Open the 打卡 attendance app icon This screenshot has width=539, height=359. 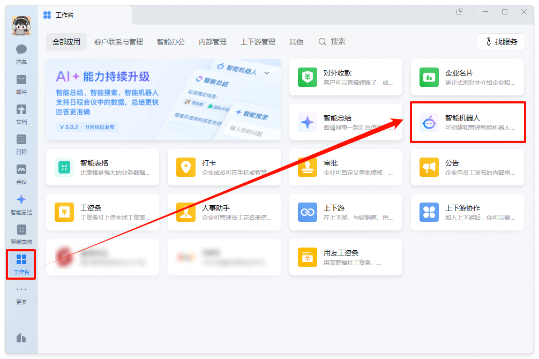(x=224, y=167)
